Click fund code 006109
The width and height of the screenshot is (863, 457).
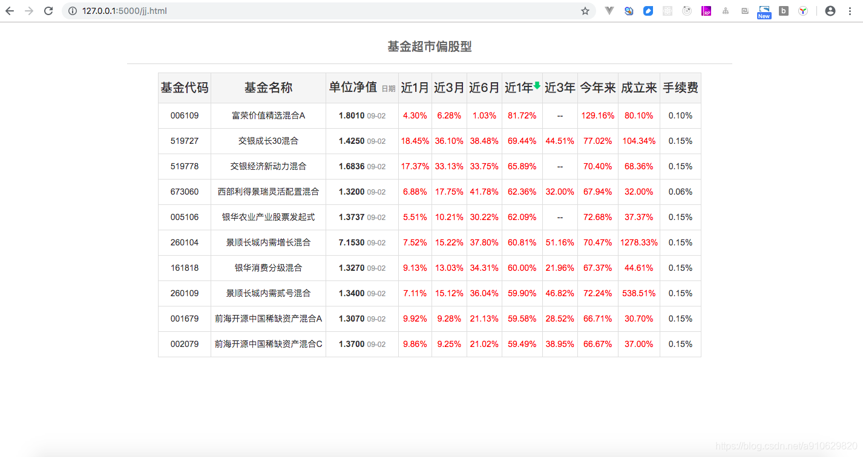[x=185, y=115]
